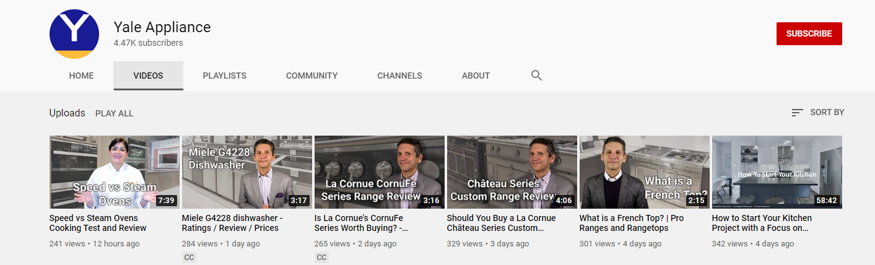Click the 58:42 duration badge

point(826,201)
